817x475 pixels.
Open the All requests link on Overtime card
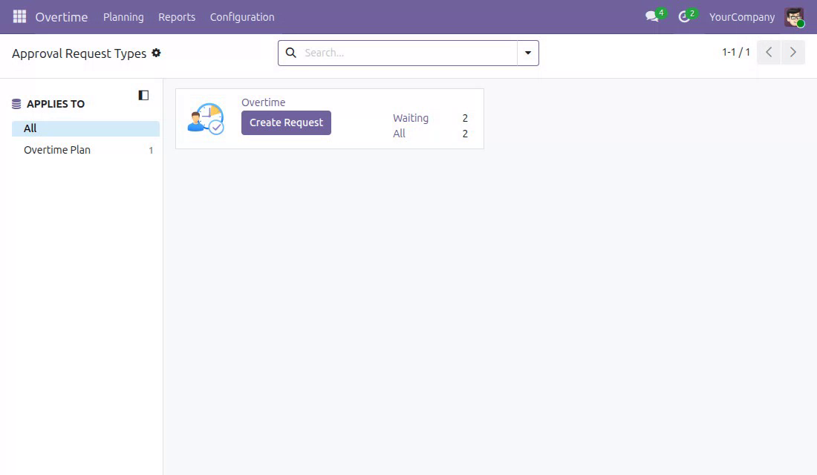399,134
